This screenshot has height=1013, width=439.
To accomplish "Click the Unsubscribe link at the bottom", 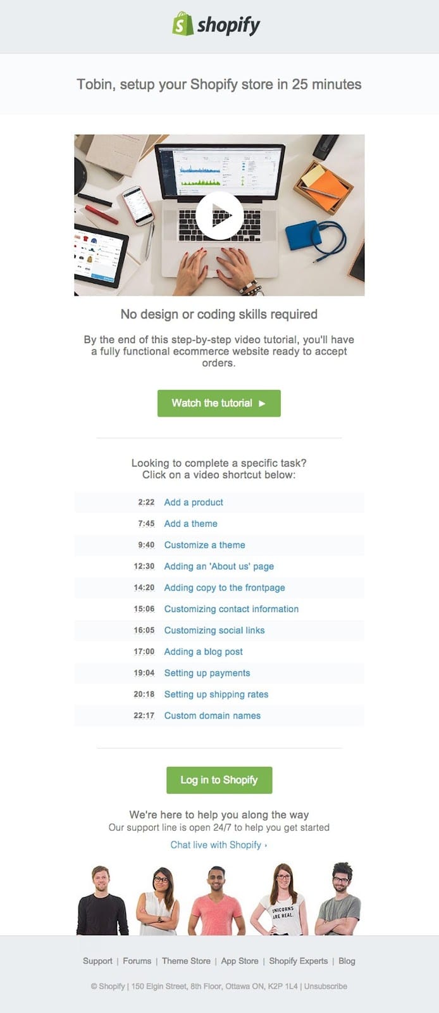I will click(325, 986).
